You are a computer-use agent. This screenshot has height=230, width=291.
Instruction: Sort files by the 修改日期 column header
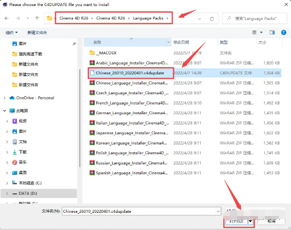182,42
